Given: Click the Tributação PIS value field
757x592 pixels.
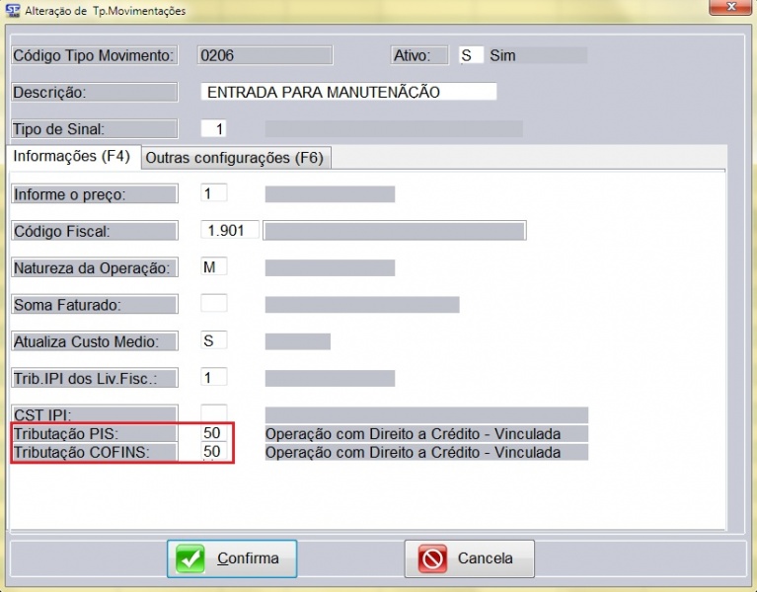Looking at the screenshot, I should pyautogui.click(x=213, y=433).
